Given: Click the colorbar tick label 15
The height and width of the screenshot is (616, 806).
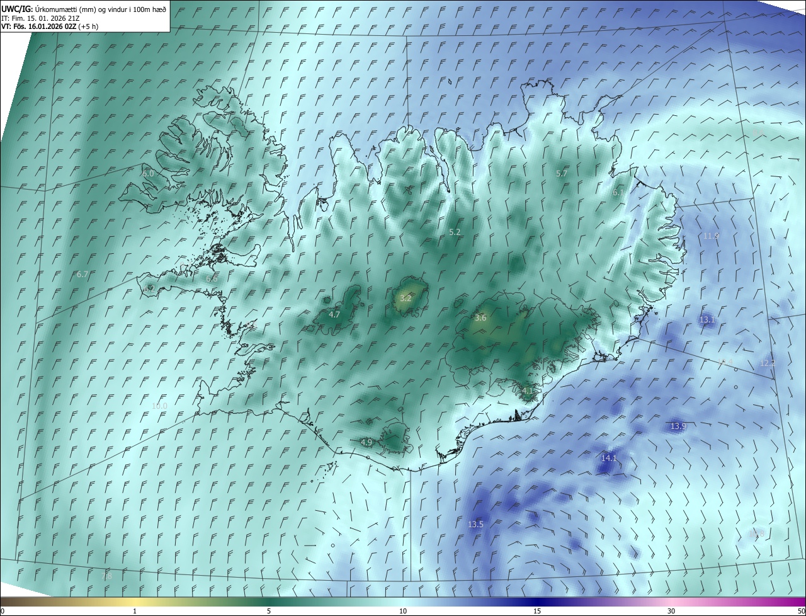Looking at the screenshot, I should [537, 612].
